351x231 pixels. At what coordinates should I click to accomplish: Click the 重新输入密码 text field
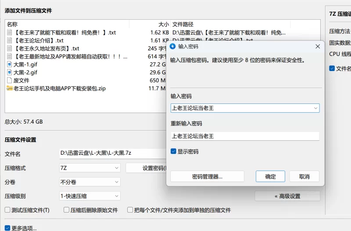click(x=245, y=136)
